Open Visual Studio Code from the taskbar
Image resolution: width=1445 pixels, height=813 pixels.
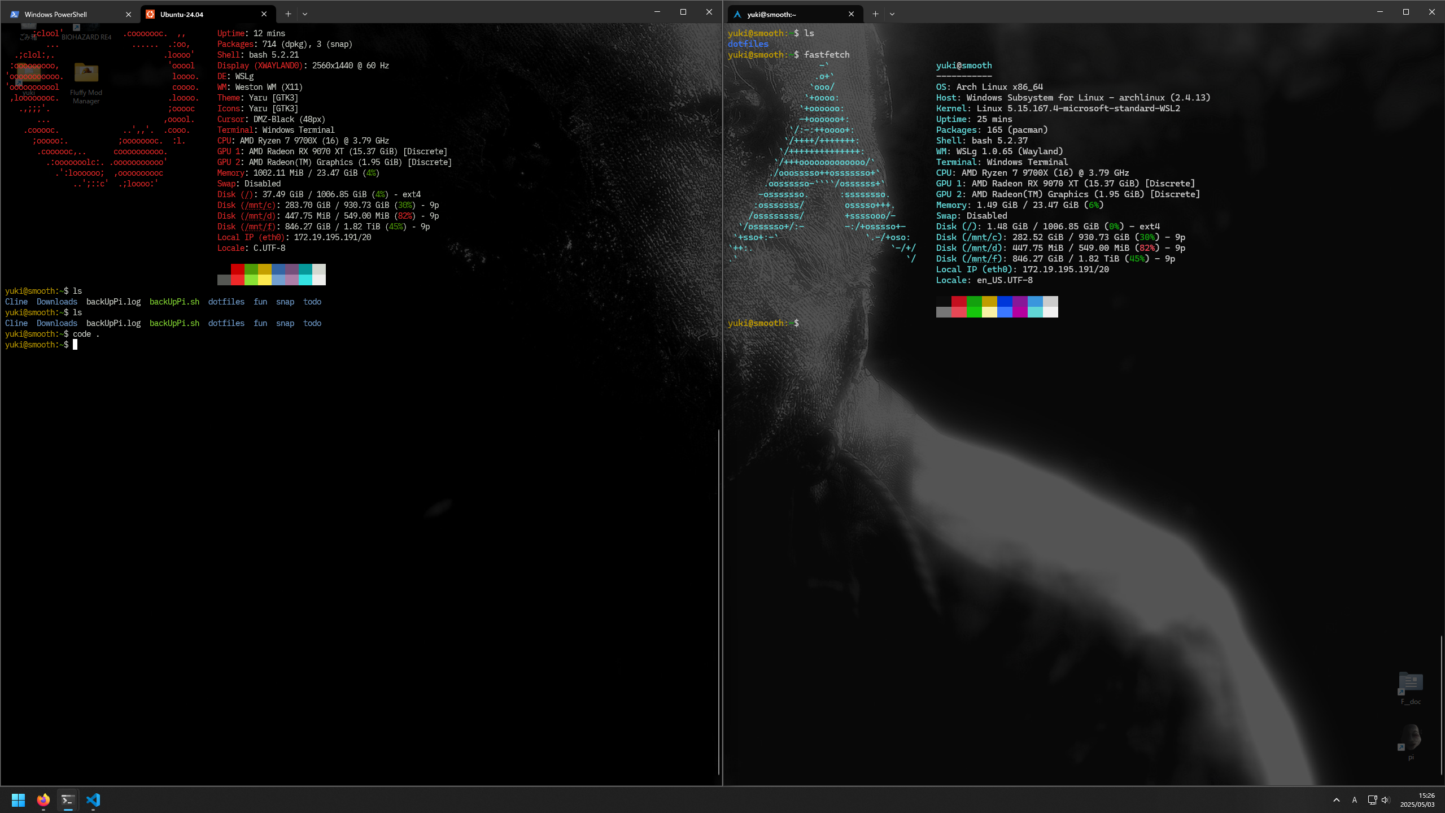pos(93,800)
